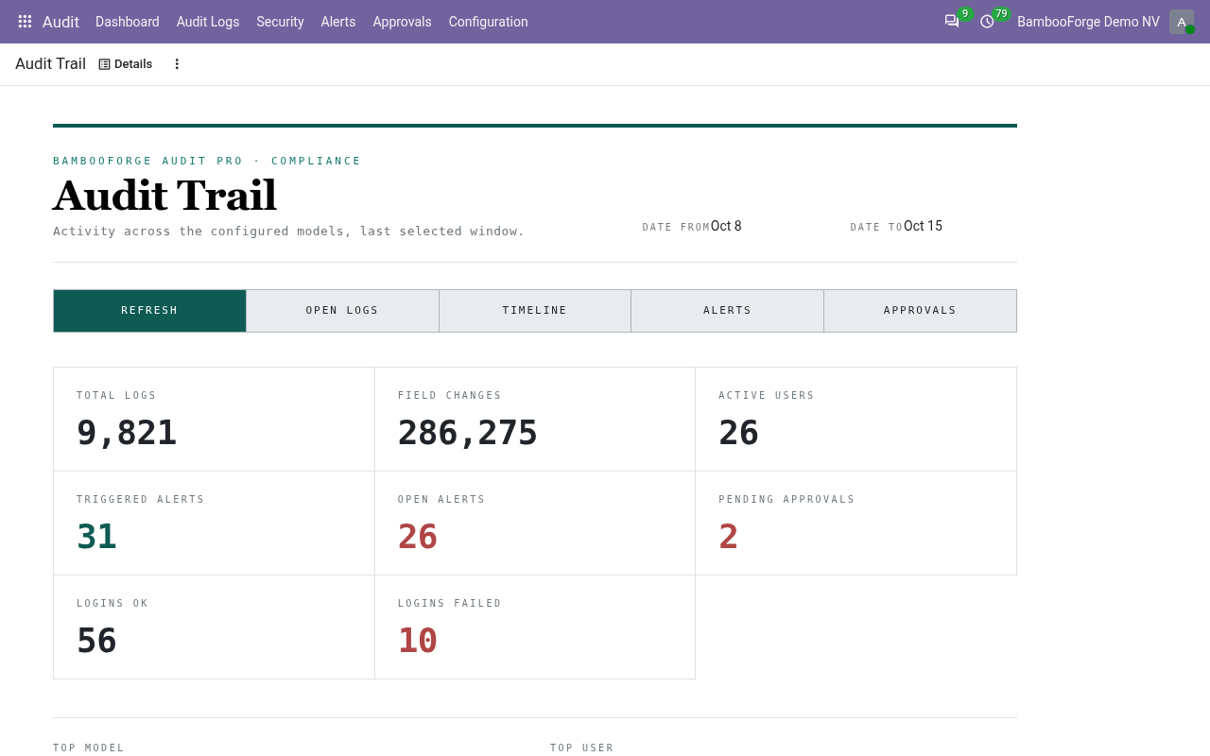Switch company BambooForge Demo NV
1210x756 pixels.
click(1088, 22)
